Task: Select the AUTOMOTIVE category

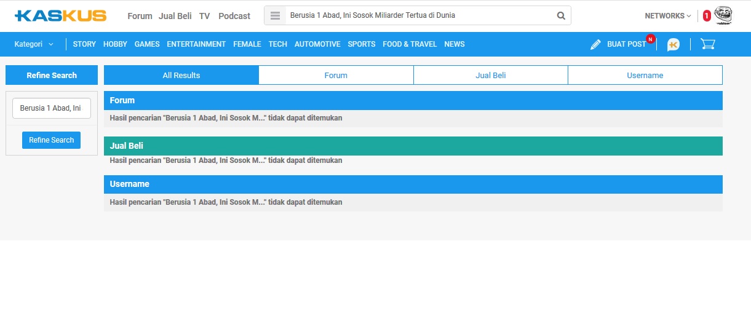Action: pos(317,44)
